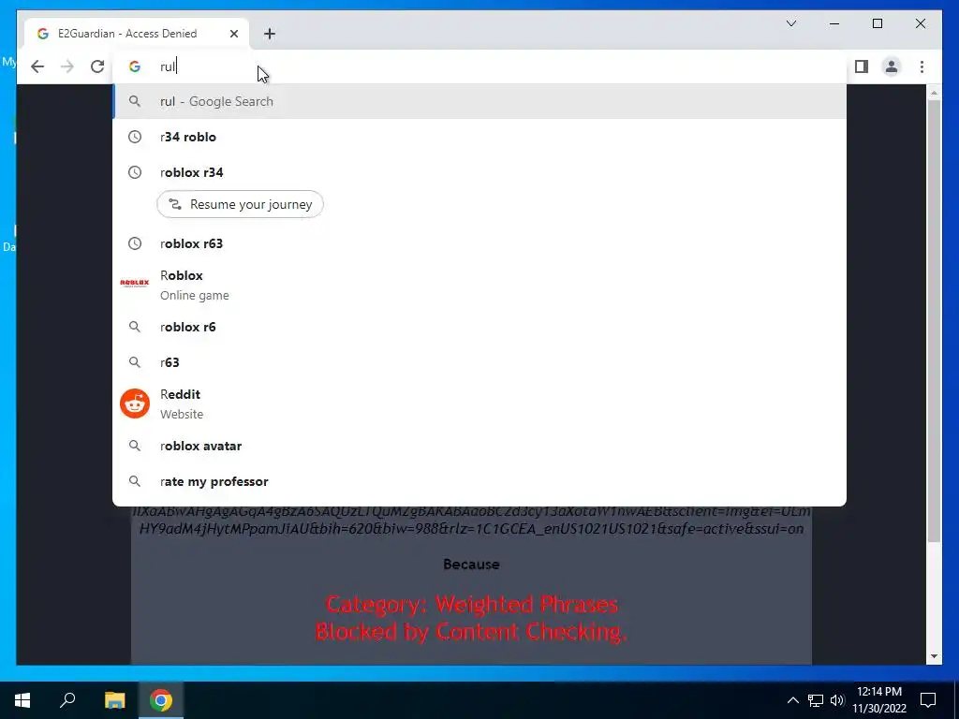
Task: Go back using the browser back arrow
Action: point(37,66)
